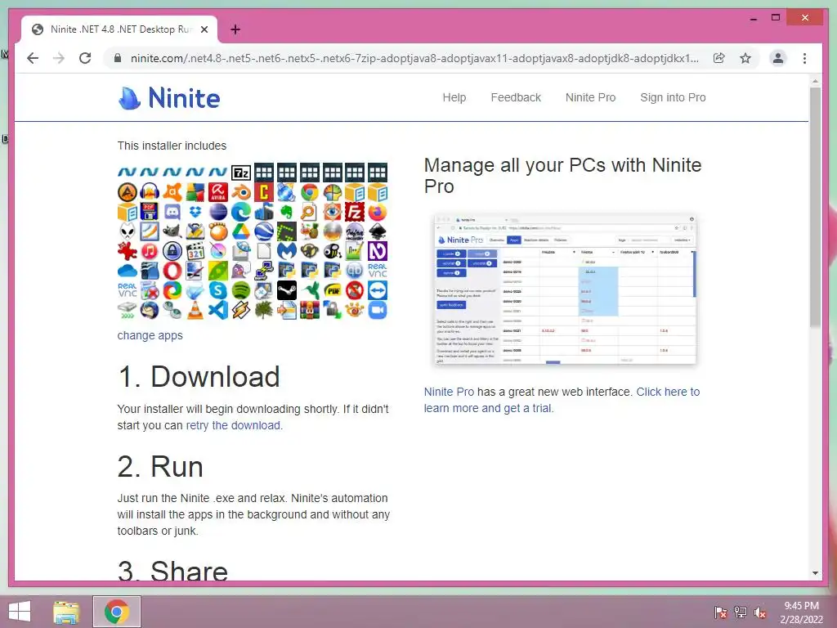Click the Ninite logo

(x=168, y=98)
